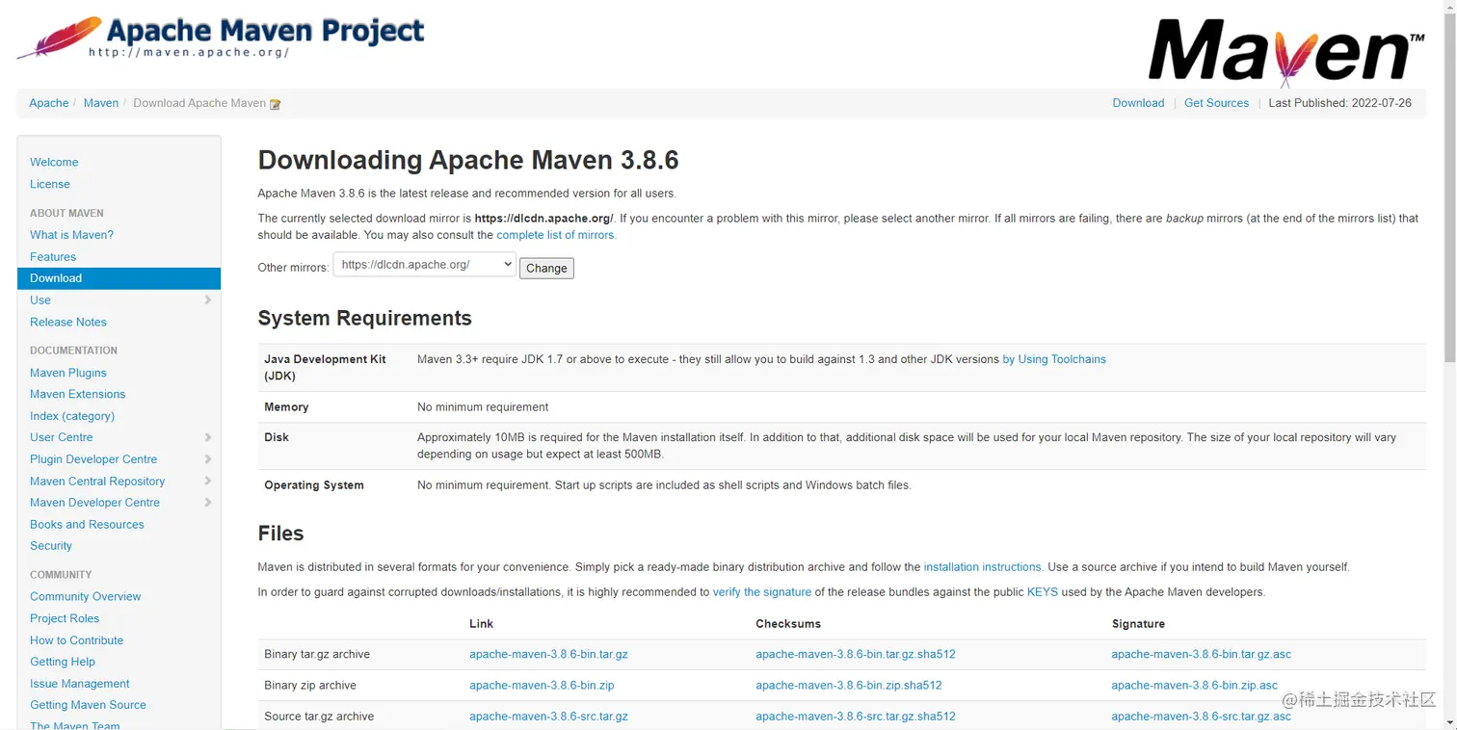Screen dimensions: 1457x730
Task: Open apache-maven-3.8.6-bin.zip.asc signature
Action: (x=1194, y=686)
